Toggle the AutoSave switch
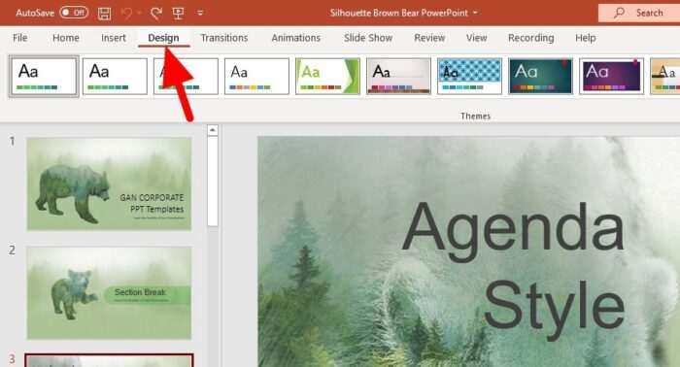This screenshot has width=680, height=367. (x=74, y=13)
